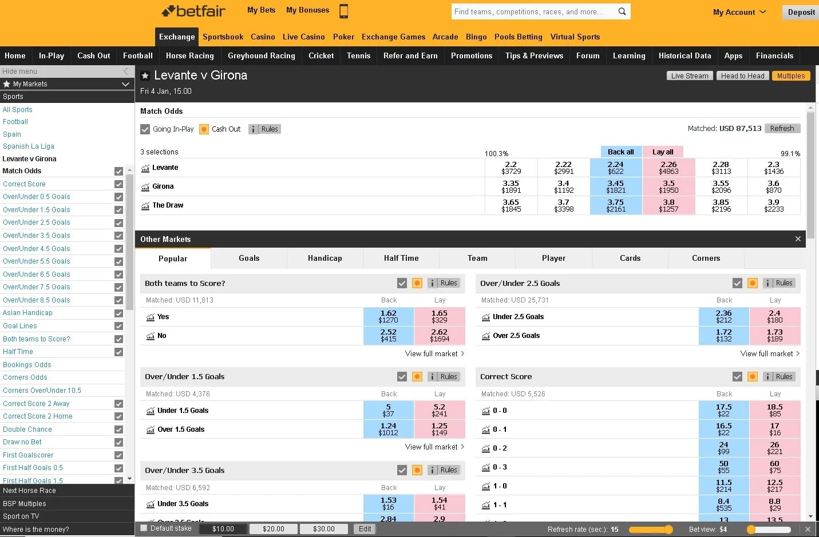Viewport: 819px width, 537px height.
Task: Close the Other Markets panel
Action: tap(798, 239)
